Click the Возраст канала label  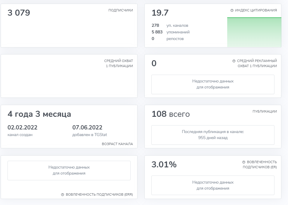coord(117,144)
